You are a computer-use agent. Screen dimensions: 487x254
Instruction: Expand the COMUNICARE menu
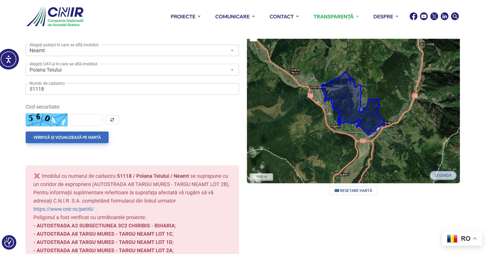(235, 17)
